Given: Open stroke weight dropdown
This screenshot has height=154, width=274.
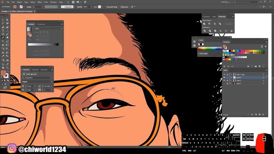Looking at the screenshot, I should point(42,7).
